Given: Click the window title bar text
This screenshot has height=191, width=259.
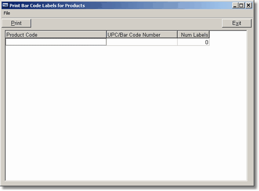Looking at the screenshot, I should 47,6.
